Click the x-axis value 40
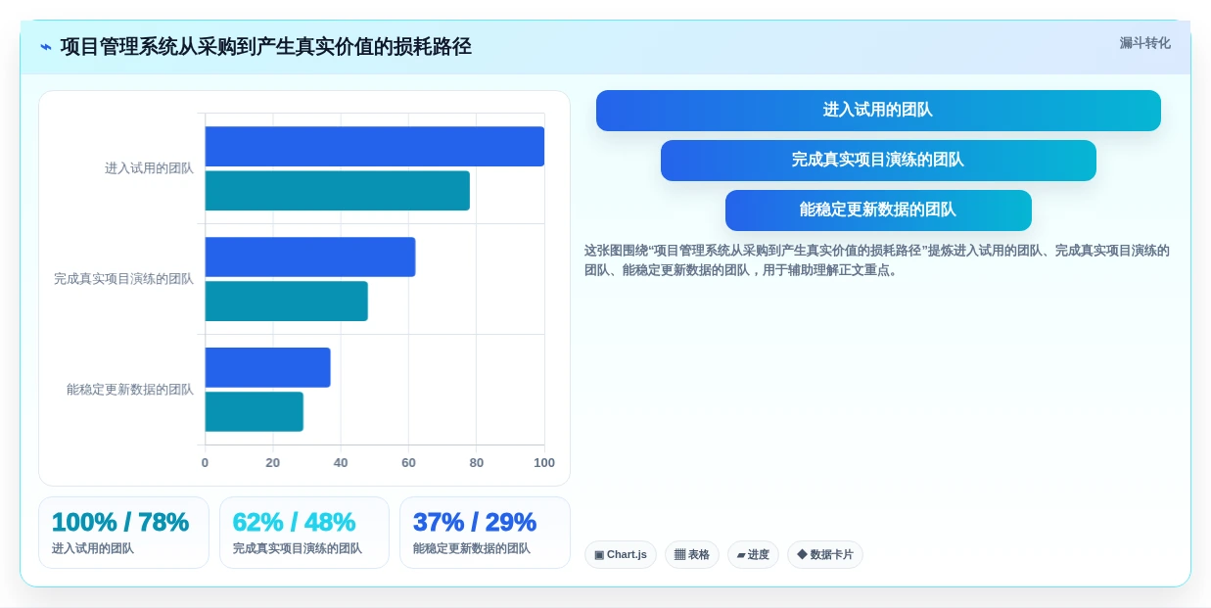Screen dimensions: 1211x608 pos(341,463)
